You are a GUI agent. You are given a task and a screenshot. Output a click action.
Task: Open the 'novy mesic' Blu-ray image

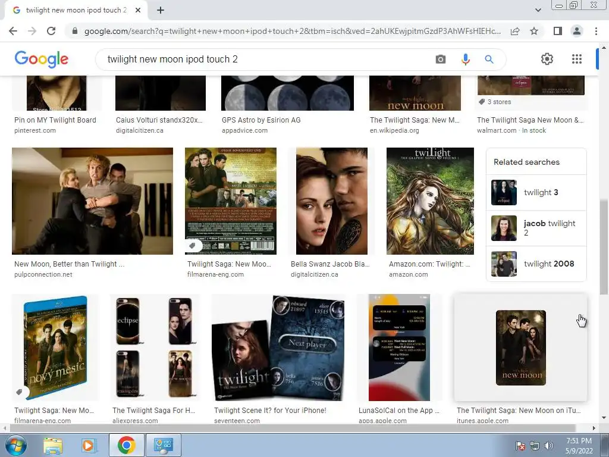pyautogui.click(x=55, y=348)
